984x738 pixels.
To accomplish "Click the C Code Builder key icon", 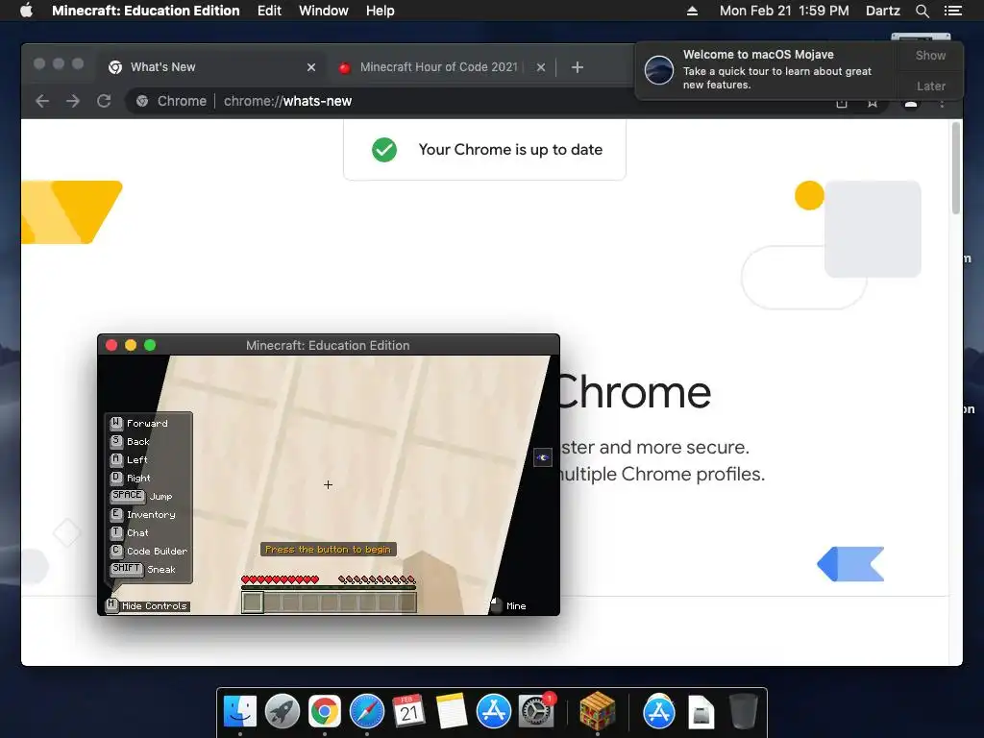I will pyautogui.click(x=116, y=551).
